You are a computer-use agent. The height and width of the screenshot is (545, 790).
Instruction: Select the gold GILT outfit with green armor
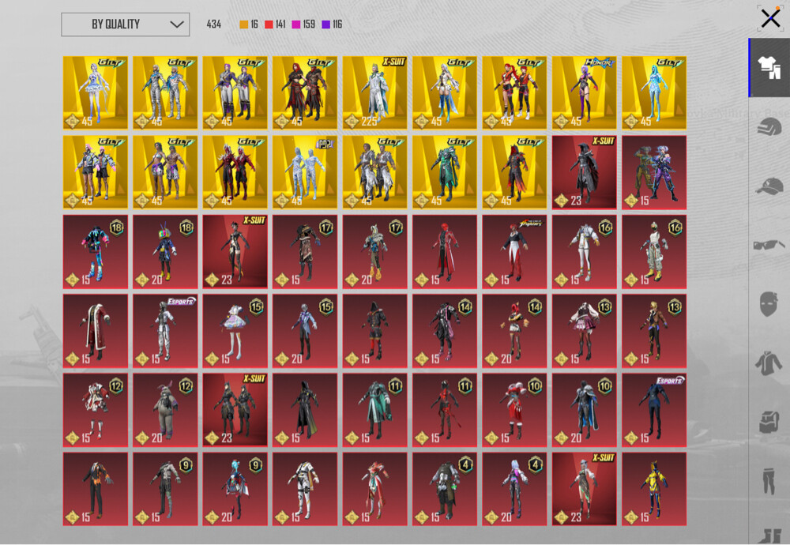(444, 171)
